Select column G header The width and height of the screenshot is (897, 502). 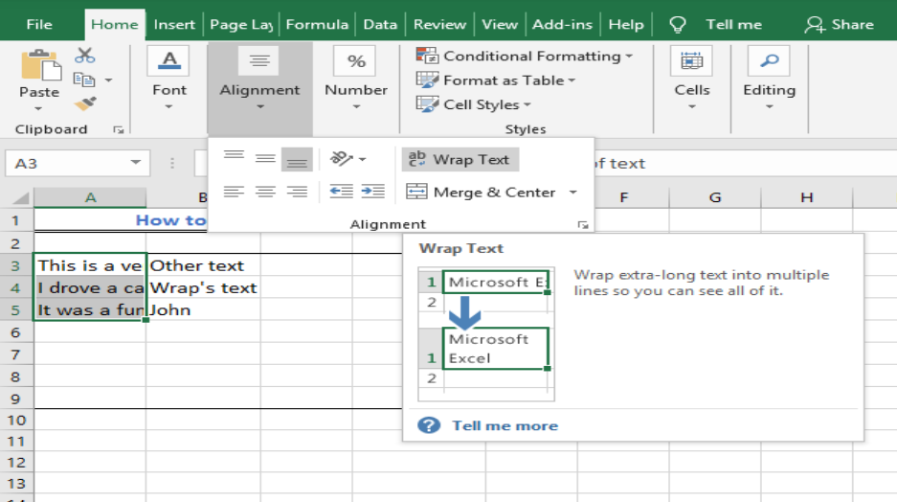coord(715,198)
